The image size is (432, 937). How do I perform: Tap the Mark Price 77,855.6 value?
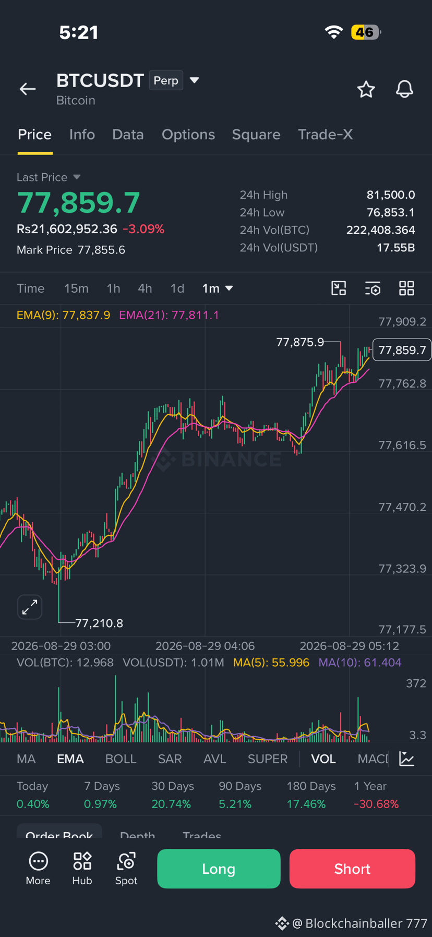(101, 250)
